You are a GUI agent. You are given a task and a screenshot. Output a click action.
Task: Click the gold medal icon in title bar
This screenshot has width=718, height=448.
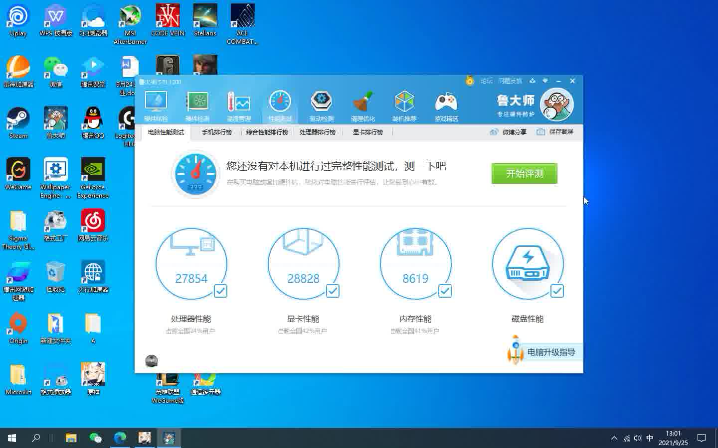[470, 80]
